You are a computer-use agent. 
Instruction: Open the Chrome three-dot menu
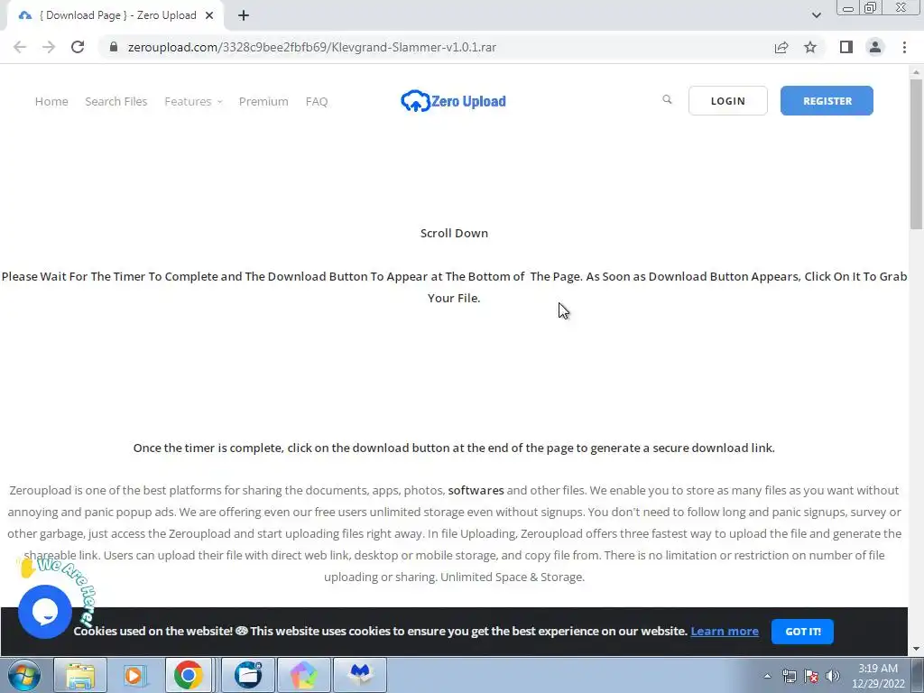[904, 47]
